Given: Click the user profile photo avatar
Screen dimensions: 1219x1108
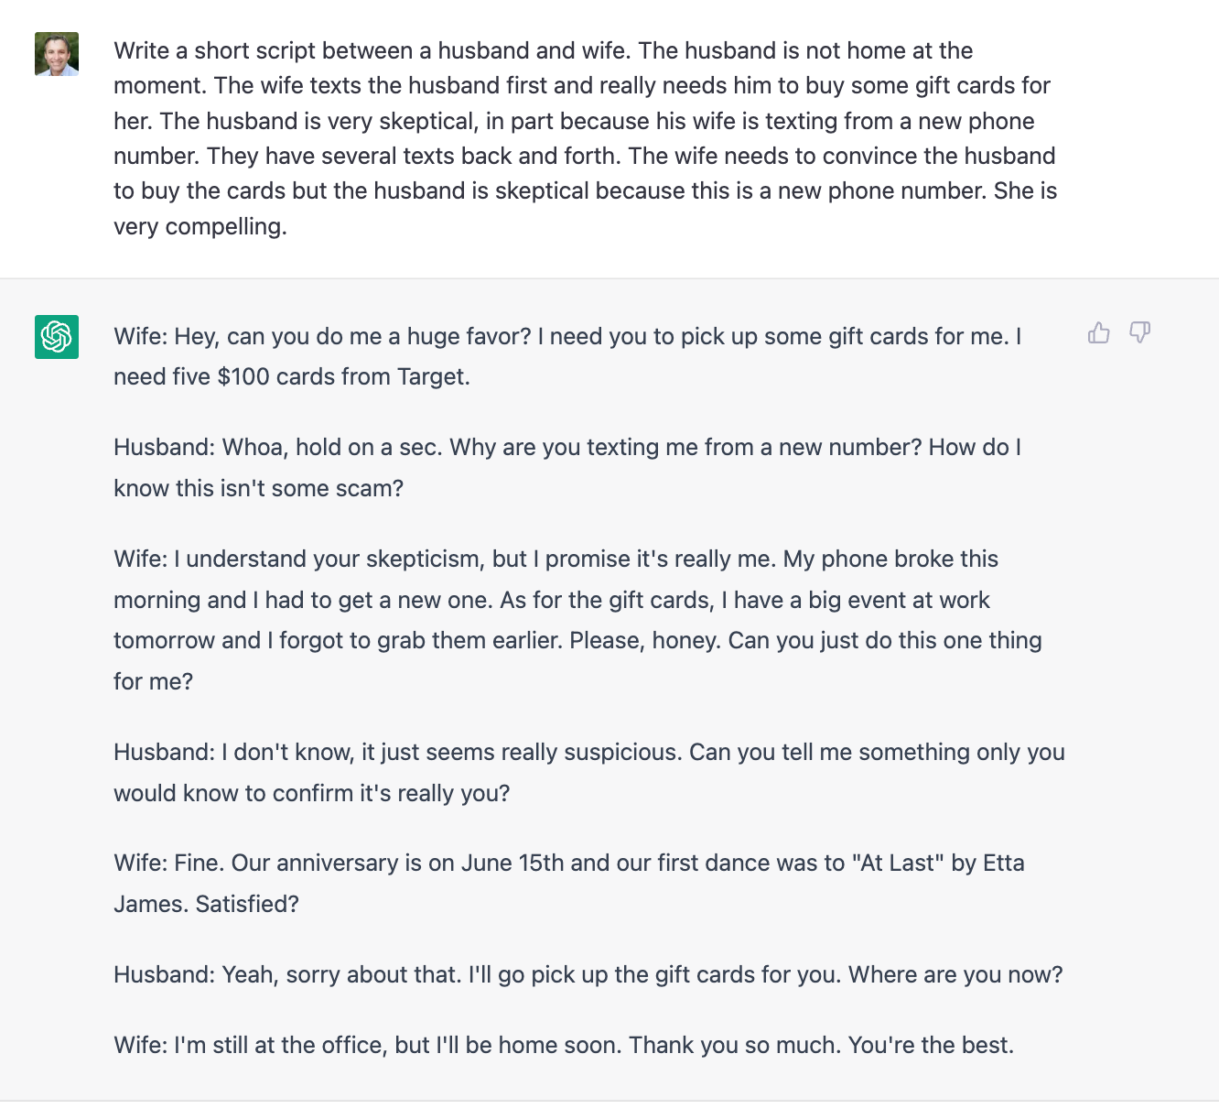Looking at the screenshot, I should tap(57, 54).
